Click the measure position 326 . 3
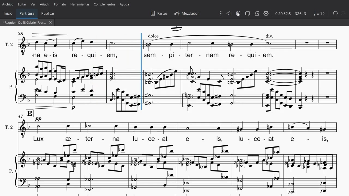The width and height of the screenshot is (349, 196). pyautogui.click(x=300, y=14)
